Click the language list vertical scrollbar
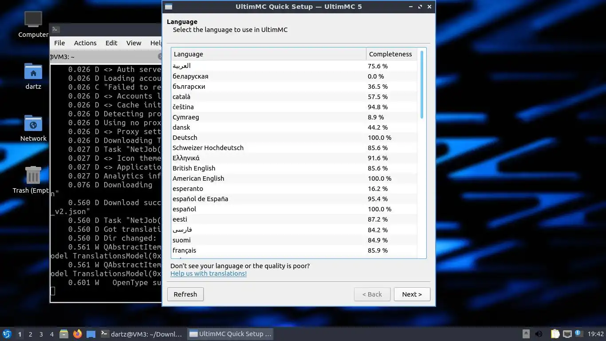 point(421,84)
